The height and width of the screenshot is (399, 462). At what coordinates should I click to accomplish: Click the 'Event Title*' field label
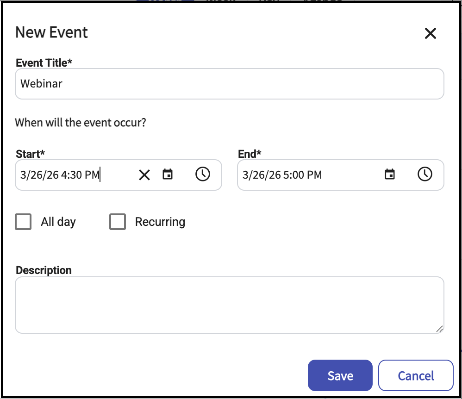pos(44,63)
